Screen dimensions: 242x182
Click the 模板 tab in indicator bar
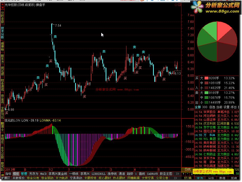[x=16, y=174]
